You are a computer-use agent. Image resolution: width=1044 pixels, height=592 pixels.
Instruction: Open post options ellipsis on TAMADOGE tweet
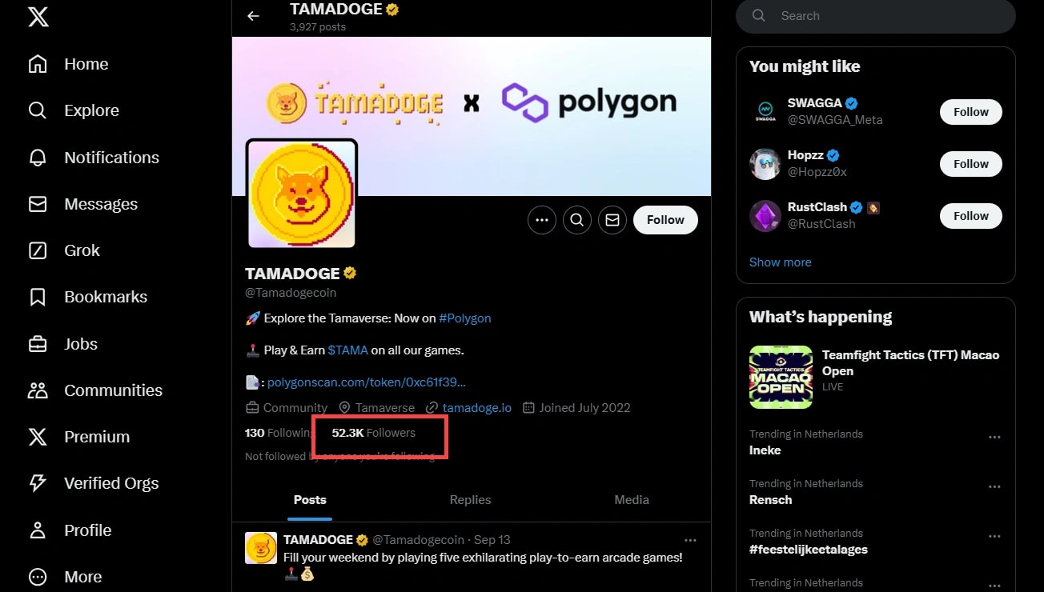690,540
